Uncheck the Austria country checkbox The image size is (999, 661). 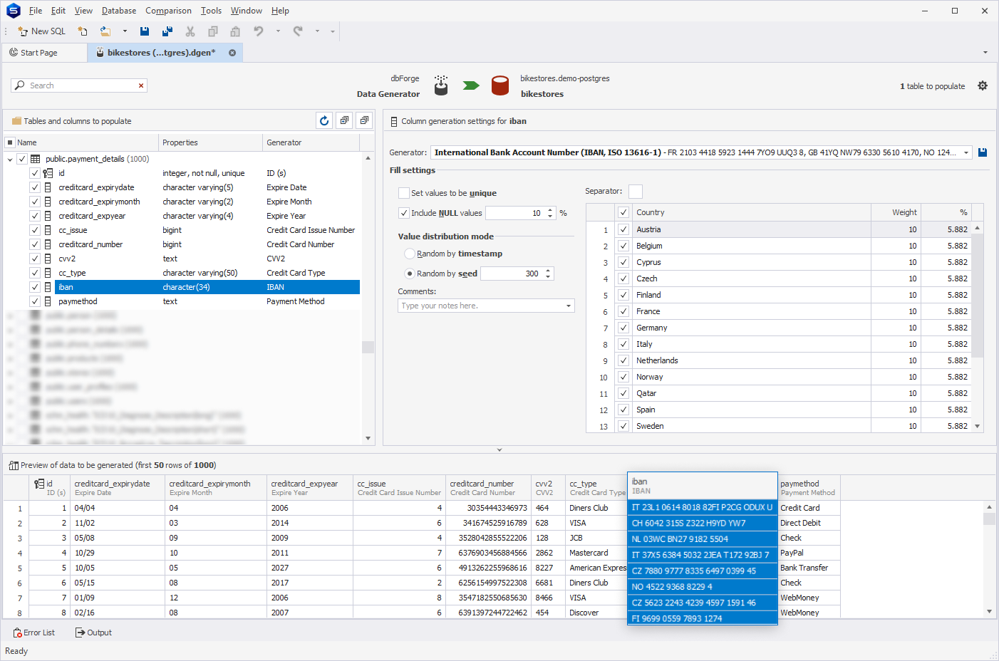click(623, 229)
